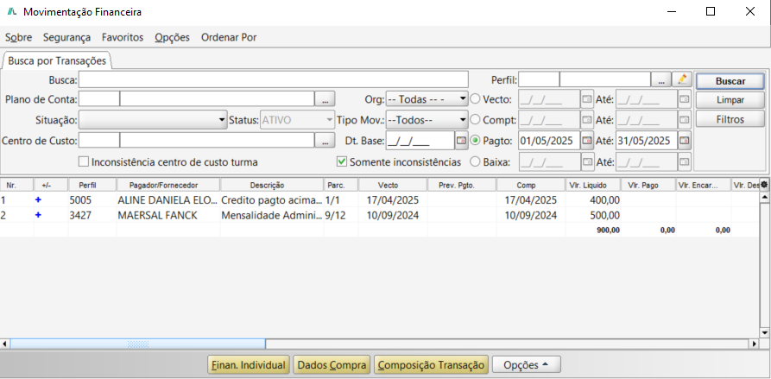Click into the Busca search field
This screenshot has width=771, height=379.
tap(274, 79)
